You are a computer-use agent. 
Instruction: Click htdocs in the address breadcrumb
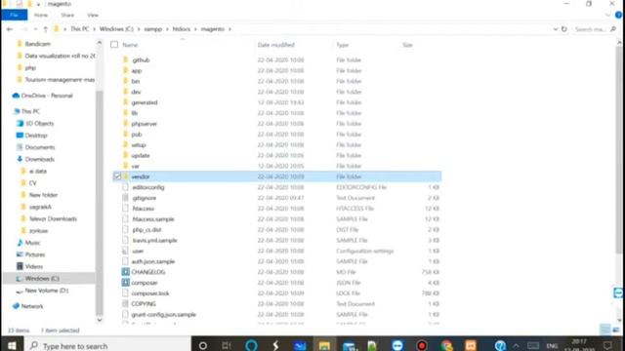pyautogui.click(x=182, y=29)
